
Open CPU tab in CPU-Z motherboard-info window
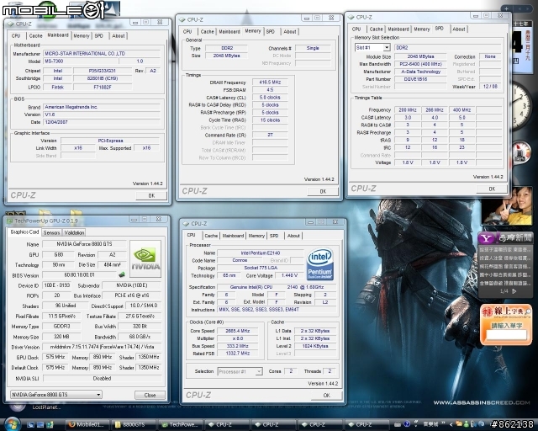pyautogui.click(x=16, y=35)
